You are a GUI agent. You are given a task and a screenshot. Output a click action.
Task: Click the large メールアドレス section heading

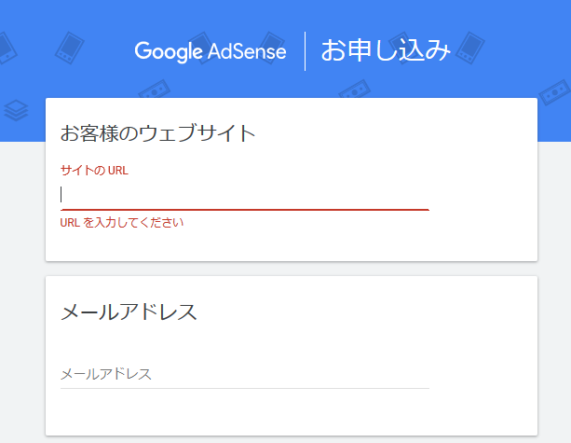coord(129,312)
